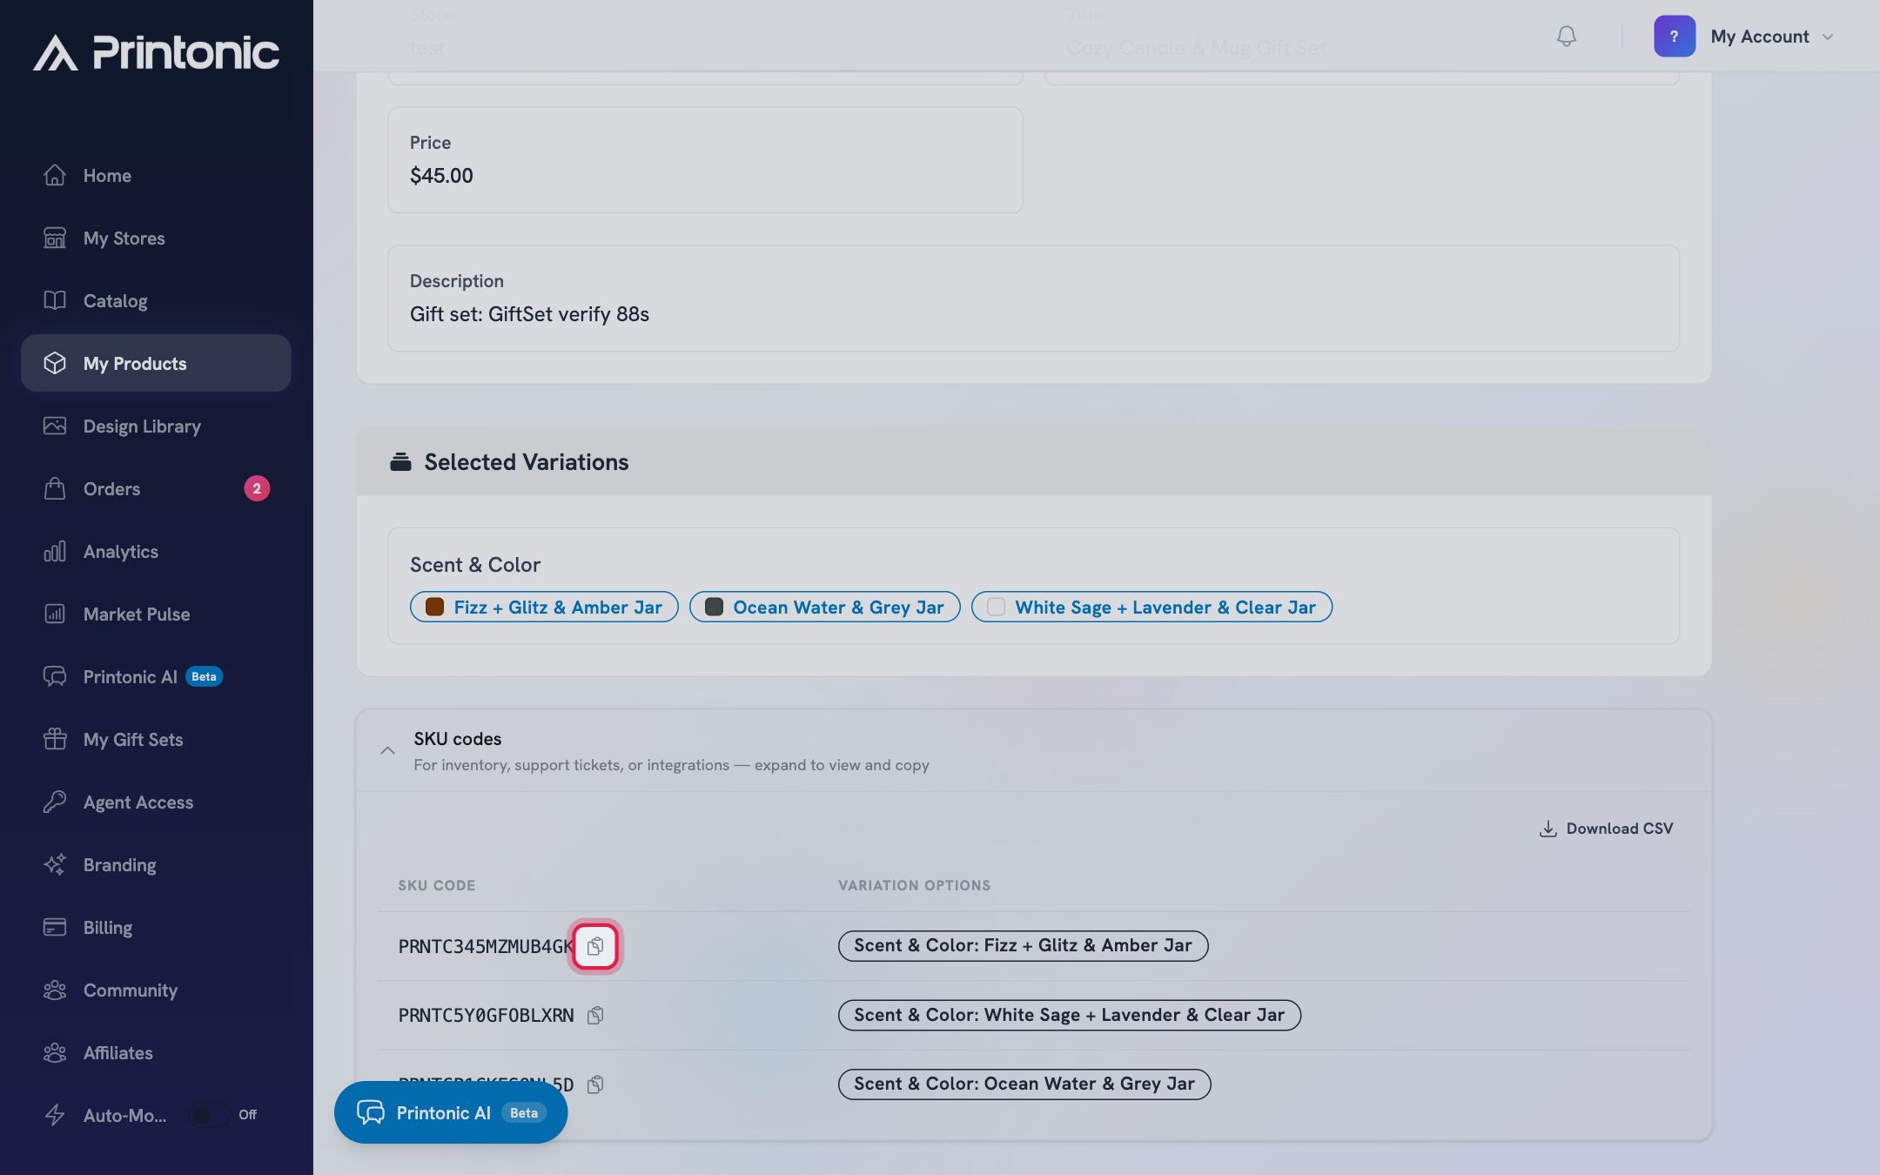
Task: Click the Community people icon
Action: 55,990
